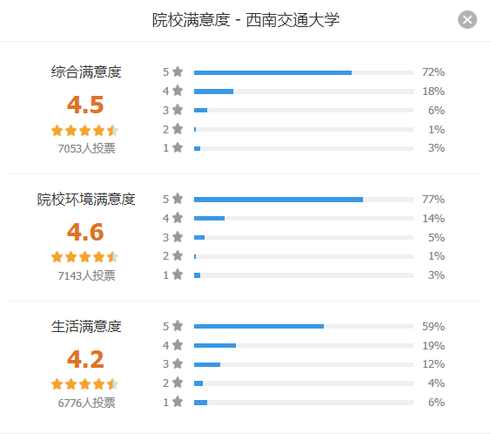Click the 6776人投票 vote count

86,403
